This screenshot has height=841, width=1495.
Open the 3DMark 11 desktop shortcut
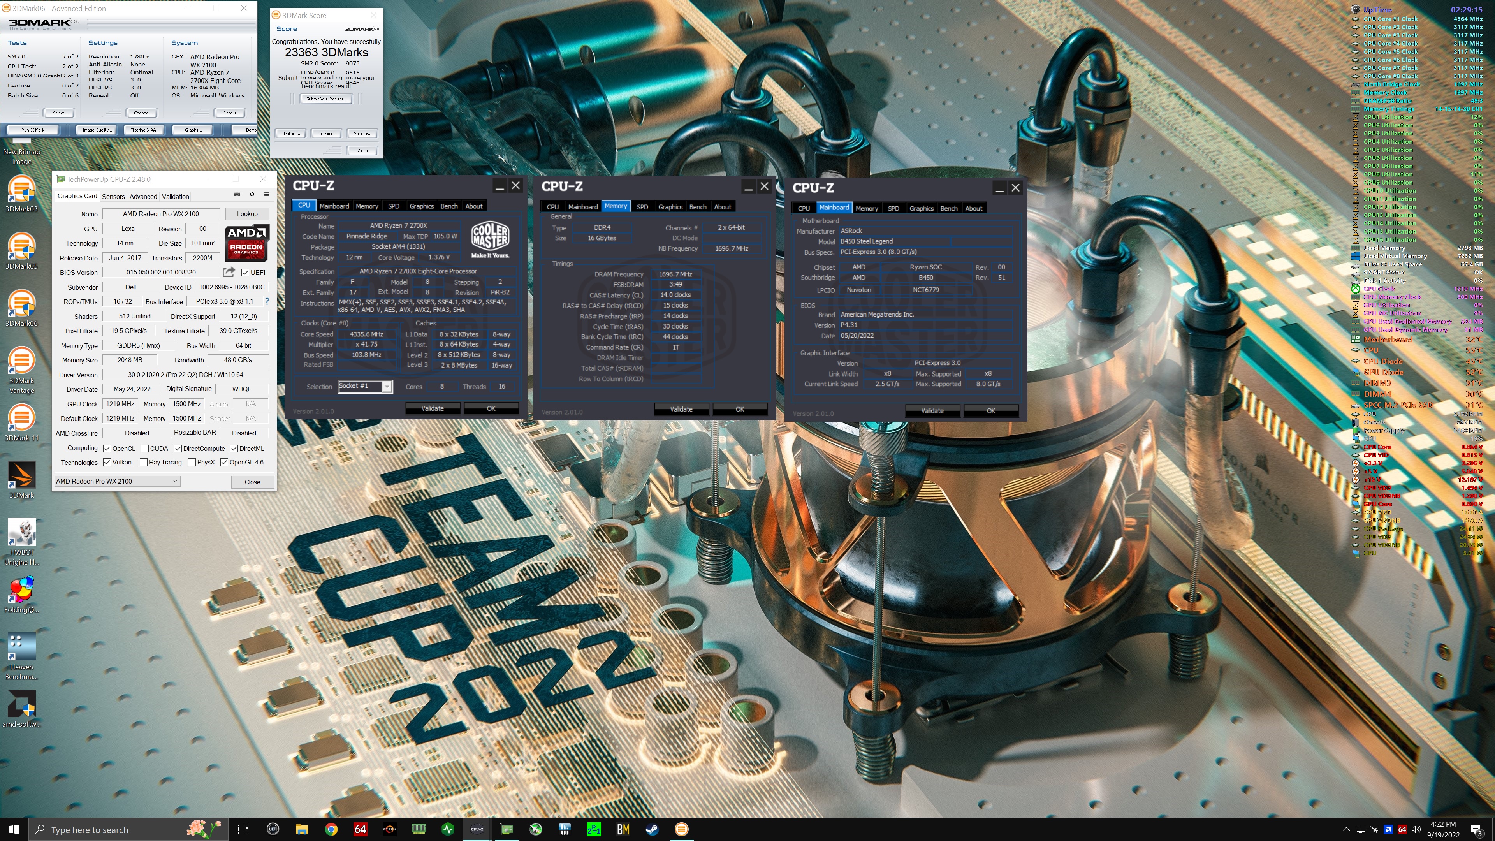coord(21,422)
